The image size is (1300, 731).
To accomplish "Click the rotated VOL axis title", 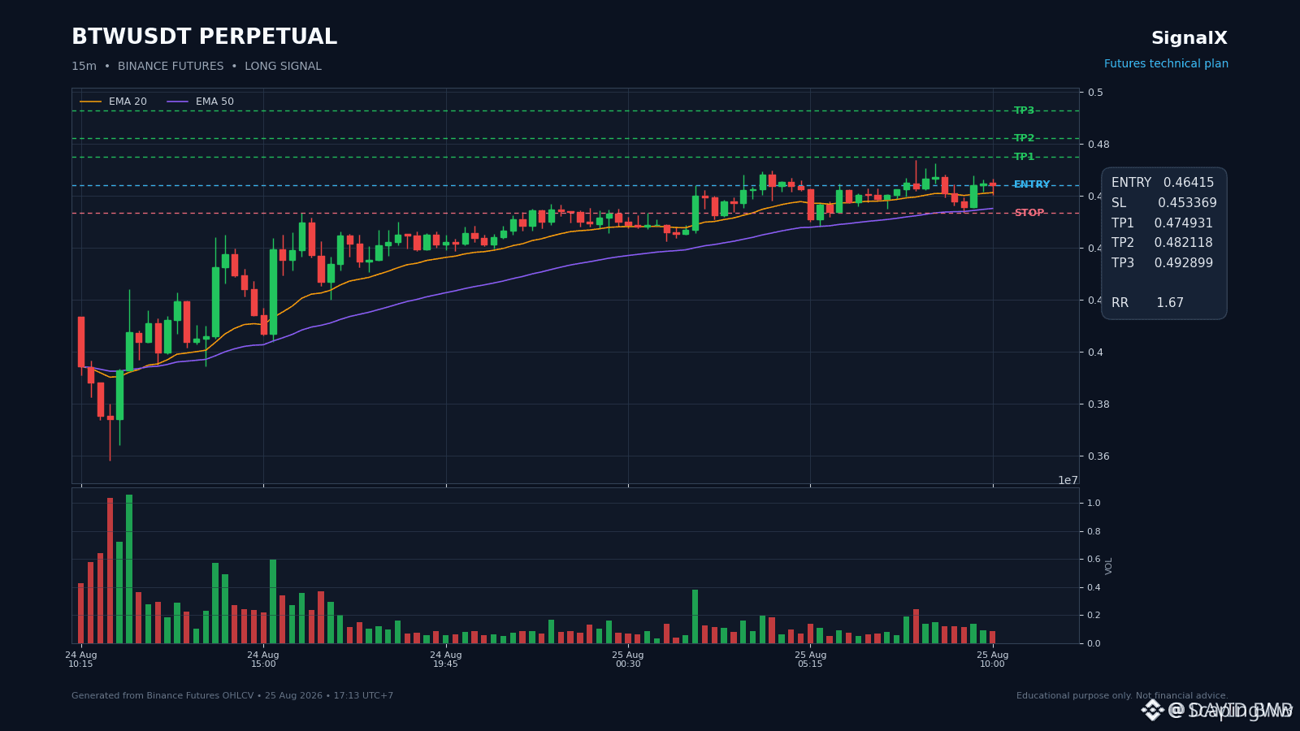I will (x=1109, y=565).
